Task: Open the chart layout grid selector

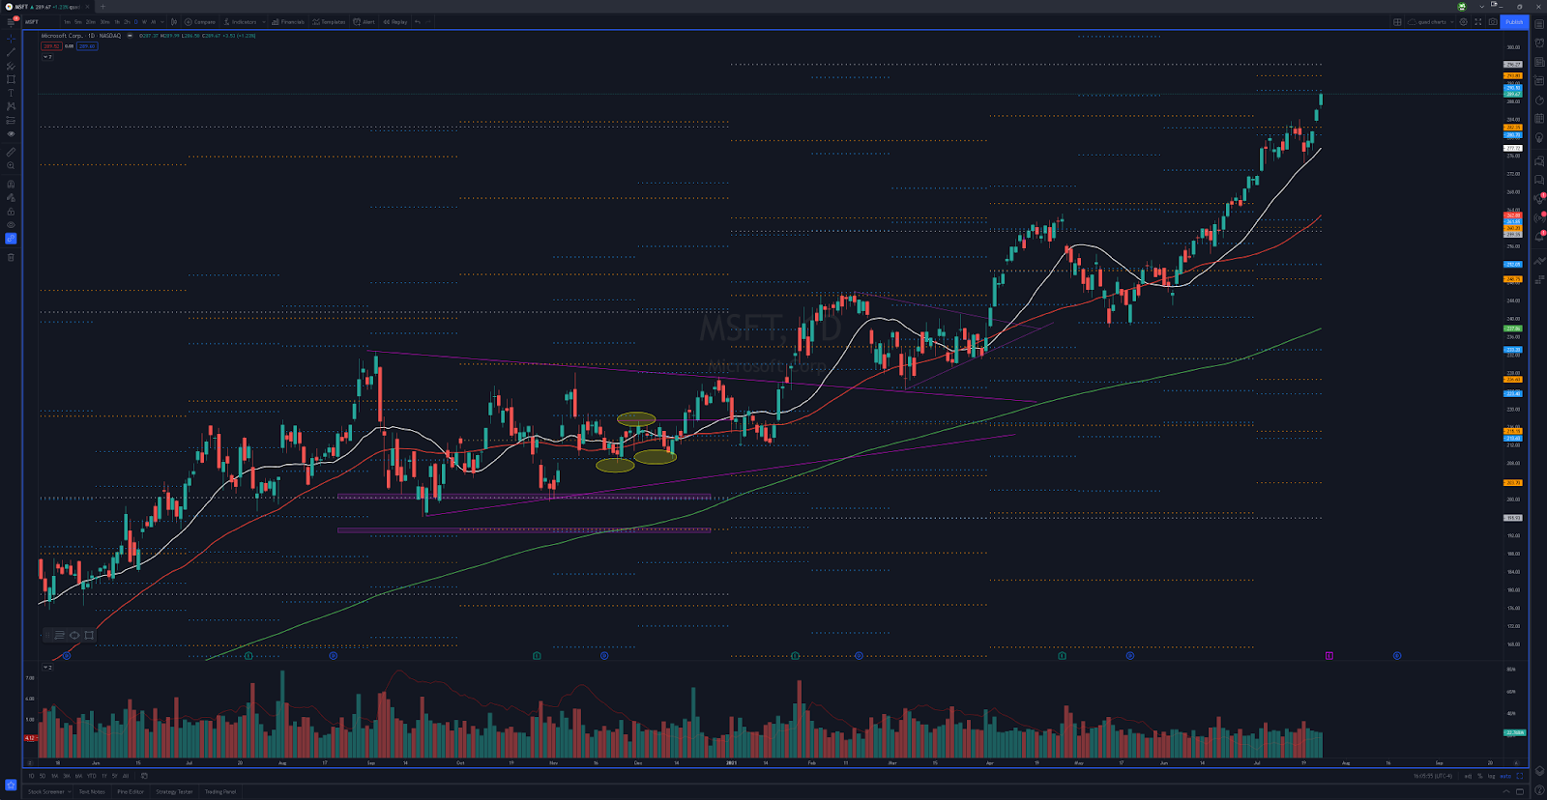Action: point(1397,22)
